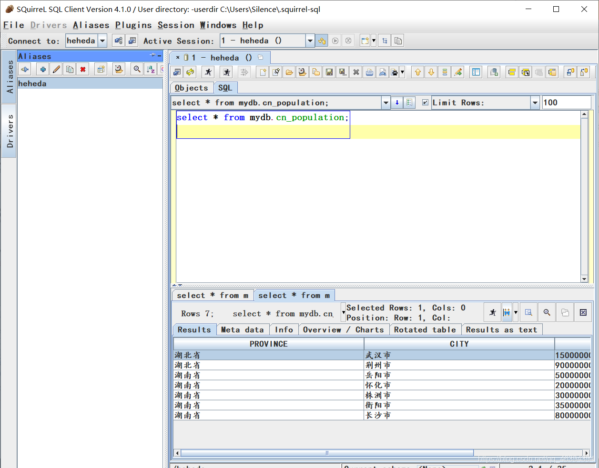Click the save SQL file floppy icon
This screenshot has height=468, width=599.
pyautogui.click(x=329, y=72)
